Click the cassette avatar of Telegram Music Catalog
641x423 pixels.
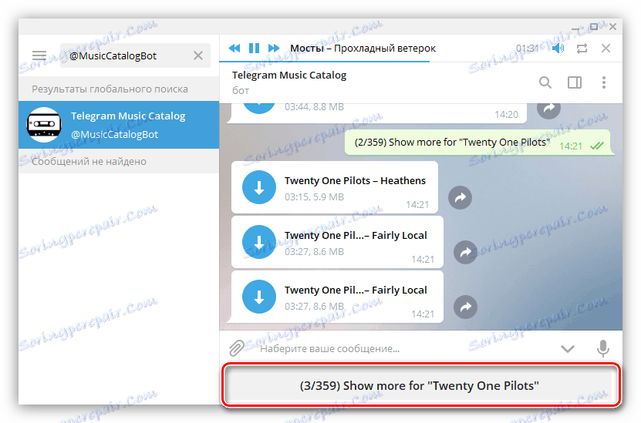click(x=44, y=125)
